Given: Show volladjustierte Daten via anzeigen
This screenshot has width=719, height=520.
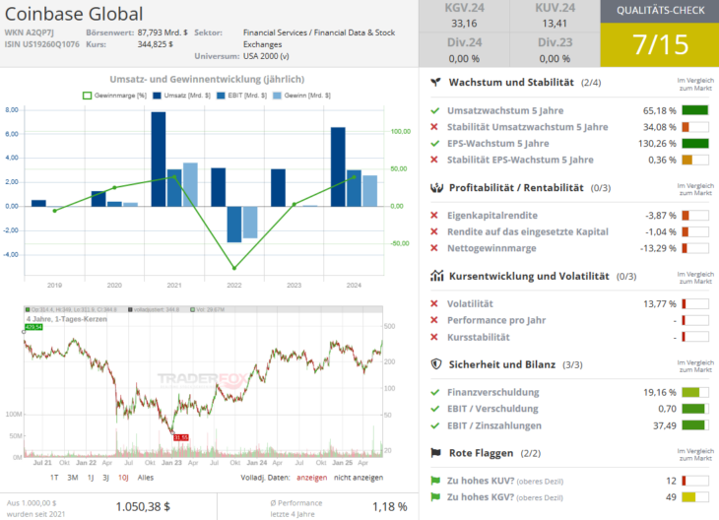Looking at the screenshot, I should click(312, 478).
